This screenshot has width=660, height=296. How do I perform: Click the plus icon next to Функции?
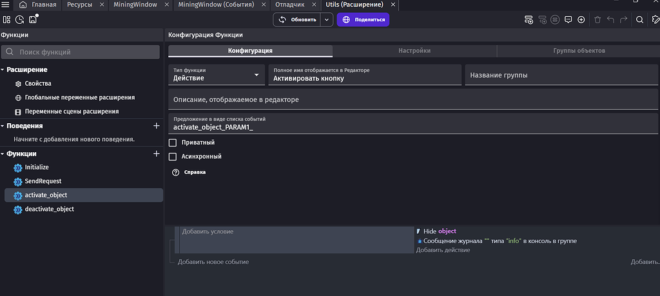156,153
